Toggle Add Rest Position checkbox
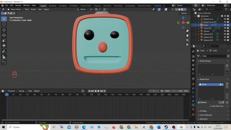Viewport: 231px width, 130px height. tap(211, 106)
